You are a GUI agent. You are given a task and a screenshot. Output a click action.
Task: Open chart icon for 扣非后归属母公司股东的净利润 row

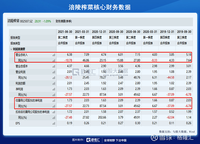click(54, 112)
